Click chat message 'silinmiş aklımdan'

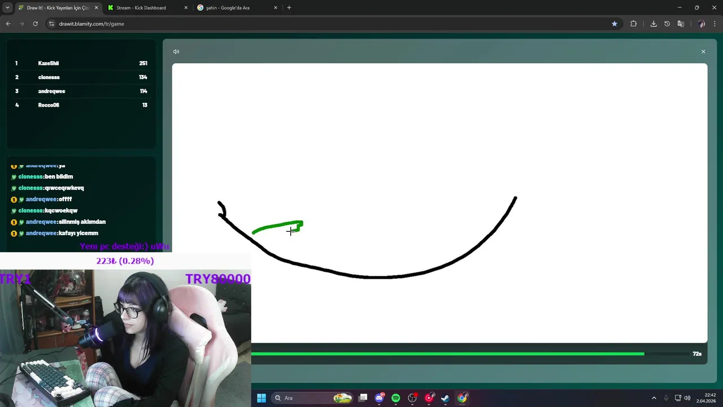tap(82, 222)
